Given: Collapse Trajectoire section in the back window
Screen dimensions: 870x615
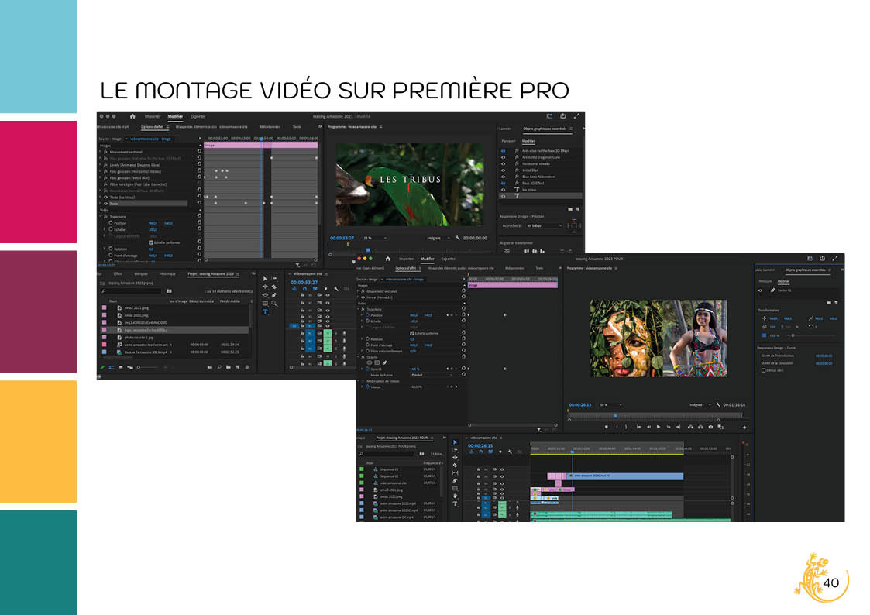Looking at the screenshot, I should tap(101, 216).
